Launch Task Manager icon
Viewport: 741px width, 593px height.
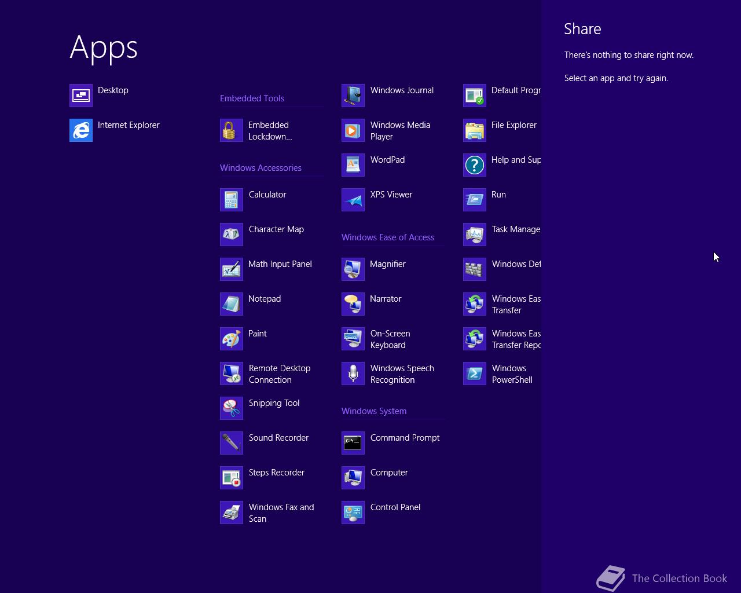pyautogui.click(x=475, y=235)
